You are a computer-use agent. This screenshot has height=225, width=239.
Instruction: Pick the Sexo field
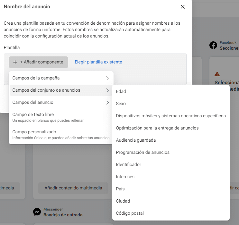[121, 104]
